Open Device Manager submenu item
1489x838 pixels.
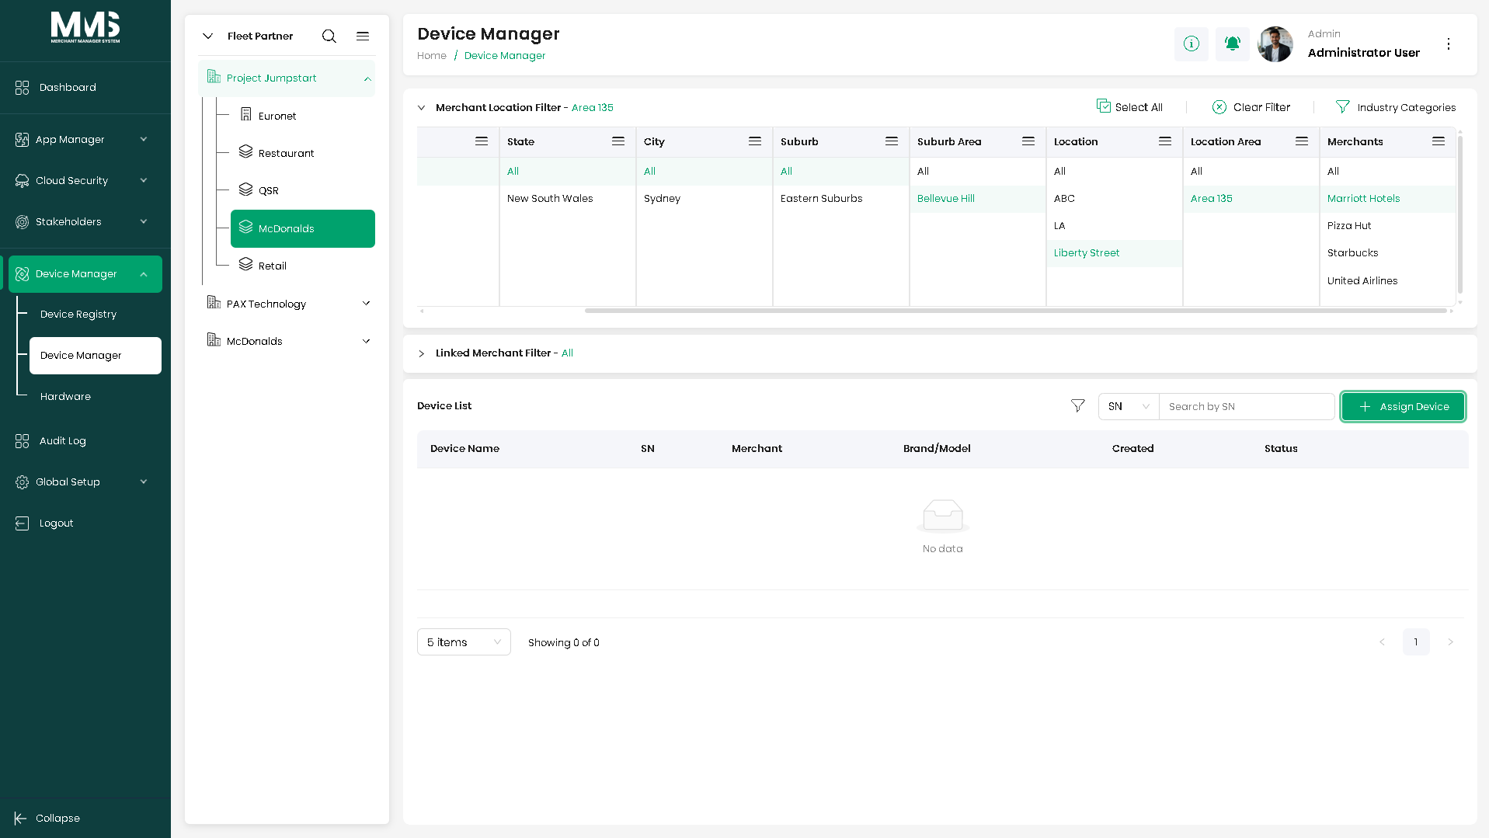click(96, 356)
